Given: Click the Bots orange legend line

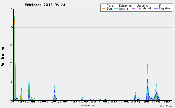Looking at the screenshot, I should click(x=104, y=8).
